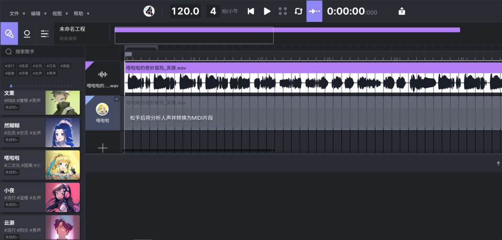The image size is (502, 240).
Task: Click the export/share icon
Action: point(402,12)
